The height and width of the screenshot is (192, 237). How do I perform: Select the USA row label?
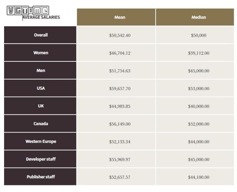pyautogui.click(x=40, y=88)
